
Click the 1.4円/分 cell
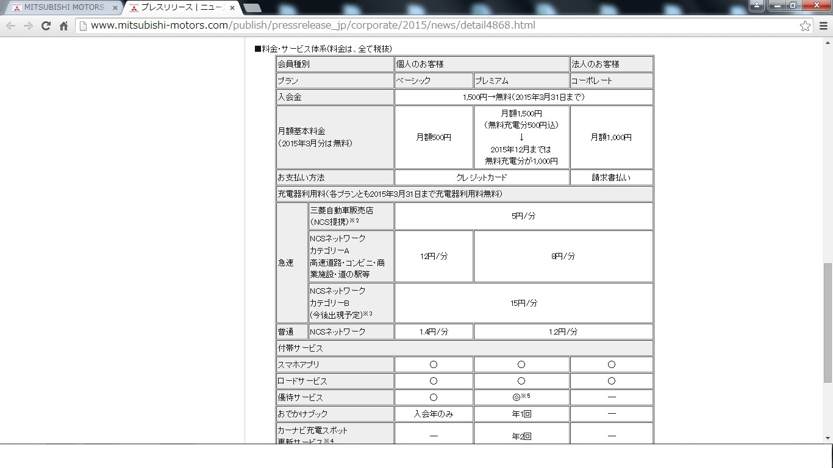(x=434, y=331)
